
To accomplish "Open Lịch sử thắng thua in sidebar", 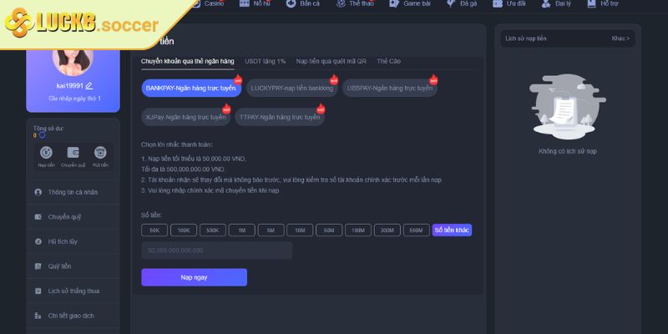I will [x=72, y=291].
